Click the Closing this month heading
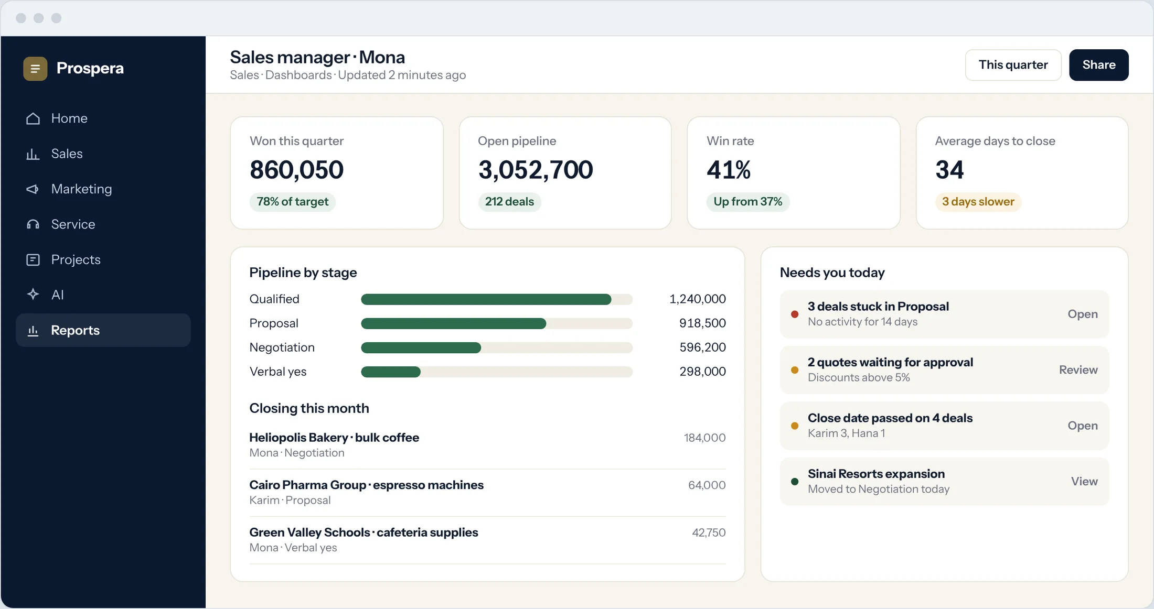The width and height of the screenshot is (1154, 609). coord(309,408)
